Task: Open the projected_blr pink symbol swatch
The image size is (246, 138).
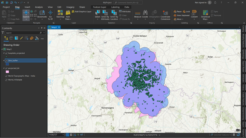Action: [x=7, y=72]
